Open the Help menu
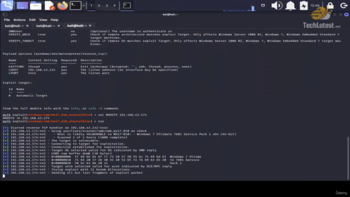350x197 pixels. [x=54, y=20]
